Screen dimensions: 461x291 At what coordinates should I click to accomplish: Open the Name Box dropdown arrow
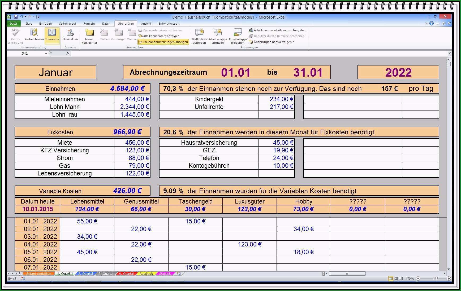pyautogui.click(x=46, y=53)
